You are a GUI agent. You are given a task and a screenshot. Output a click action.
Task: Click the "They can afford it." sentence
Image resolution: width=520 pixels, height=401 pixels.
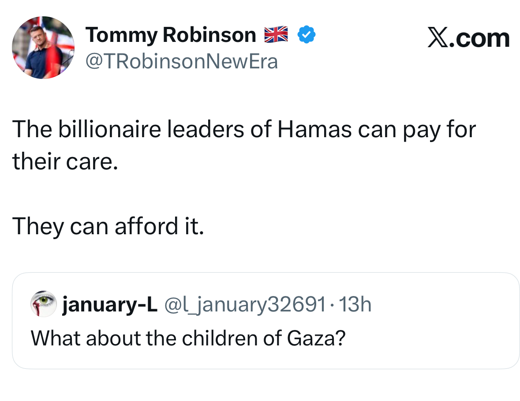point(108,227)
